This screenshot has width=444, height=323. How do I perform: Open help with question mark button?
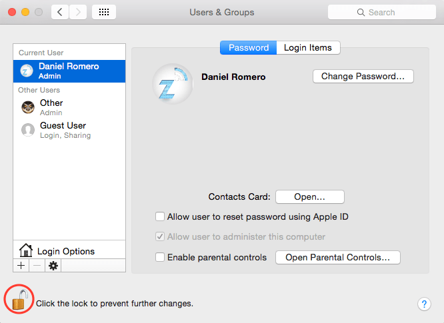pyautogui.click(x=424, y=304)
